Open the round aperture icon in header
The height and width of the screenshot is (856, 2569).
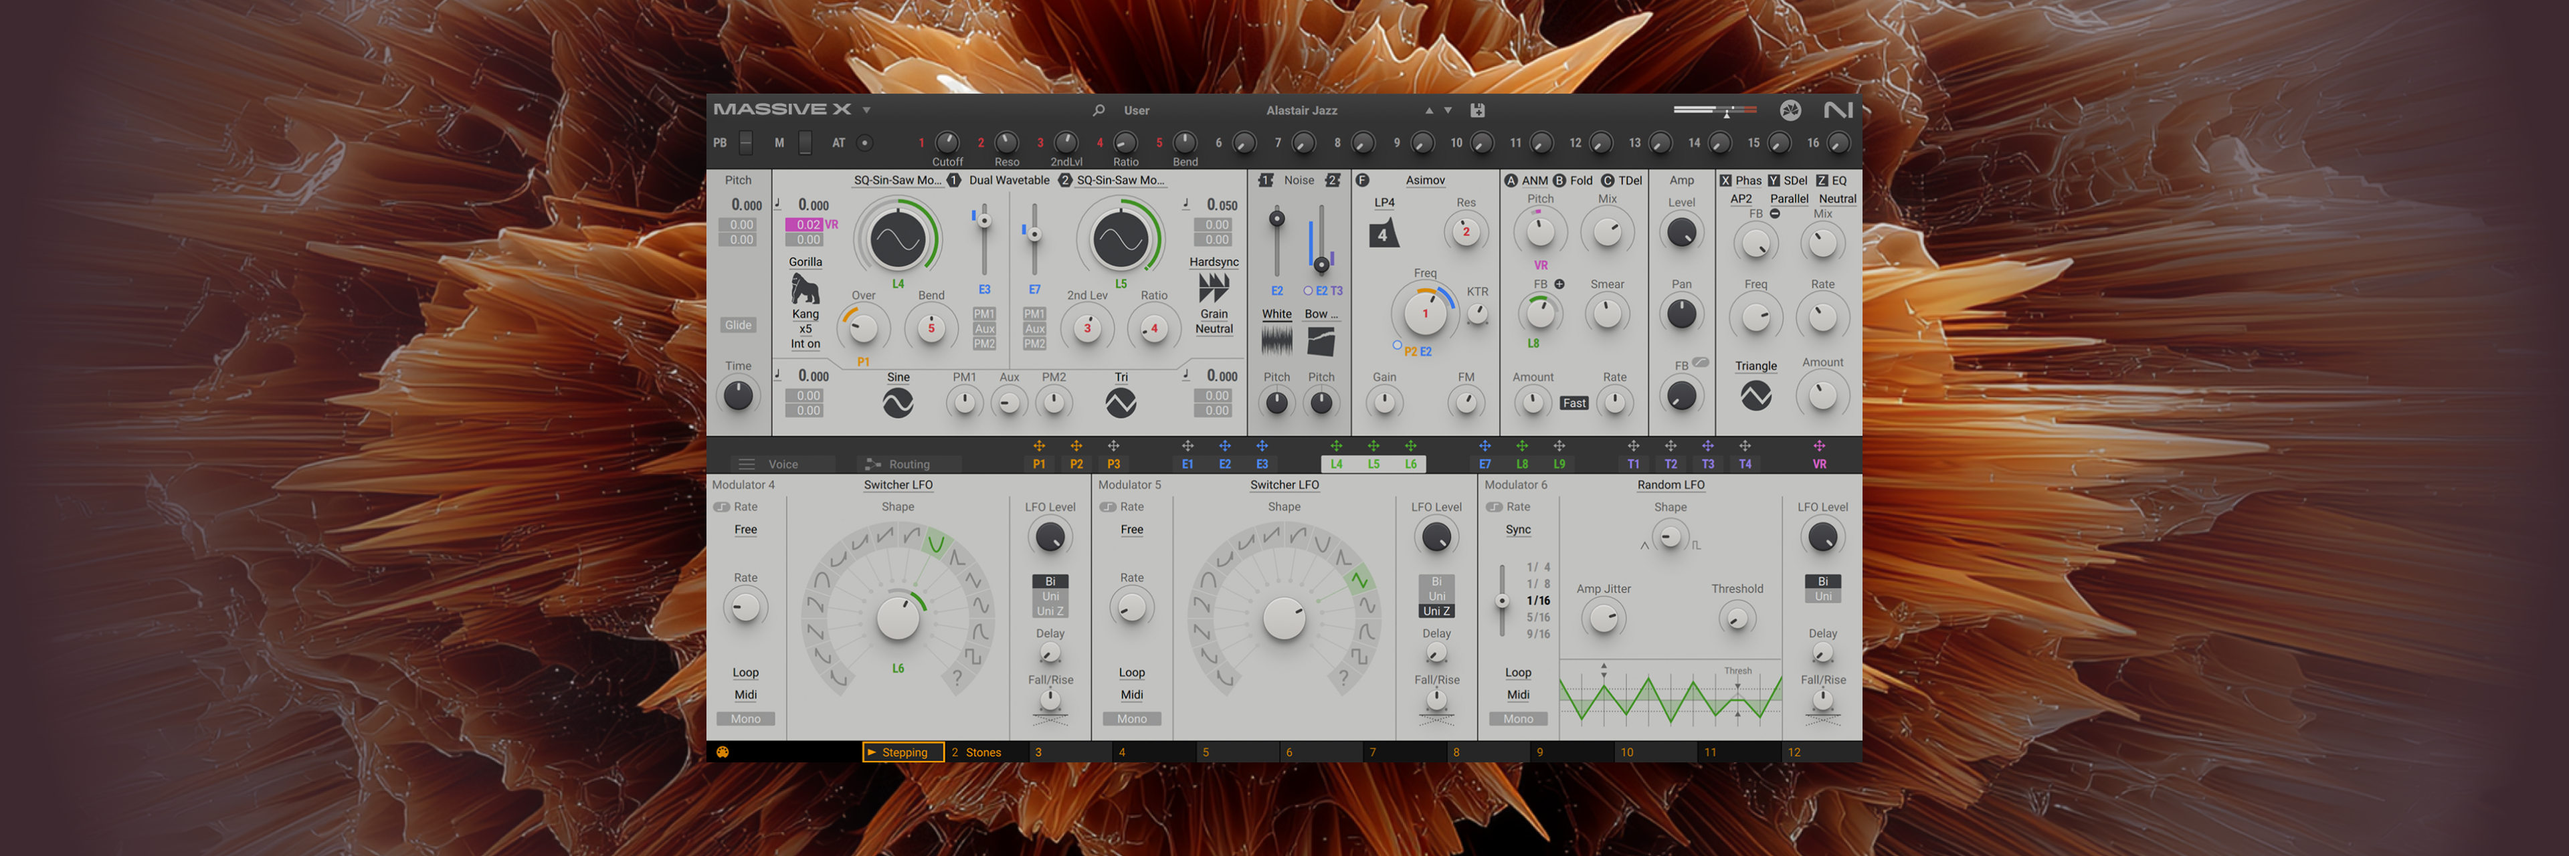1790,110
